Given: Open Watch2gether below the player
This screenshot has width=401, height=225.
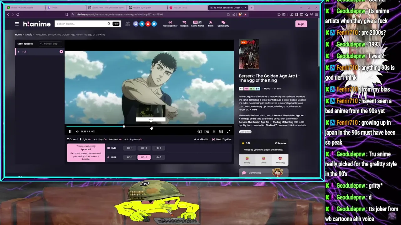Looking at the screenshot, I should (221, 139).
